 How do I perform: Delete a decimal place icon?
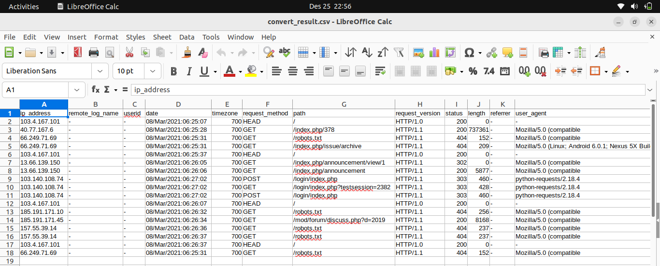(541, 71)
